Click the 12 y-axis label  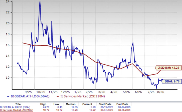pyautogui.click(x=8, y=67)
